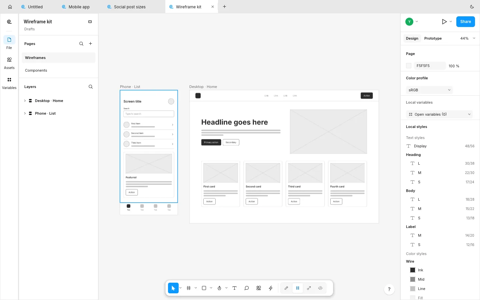The image size is (480, 300).
Task: Switch to Draw mode pencil toggle
Action: click(286, 288)
